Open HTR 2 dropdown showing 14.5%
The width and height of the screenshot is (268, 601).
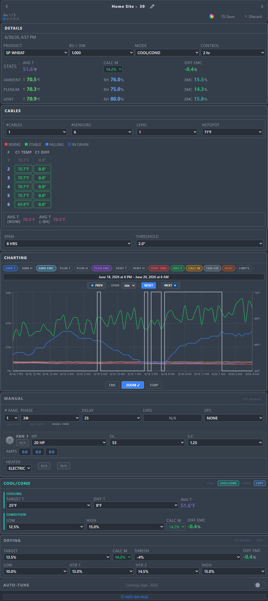167,571
